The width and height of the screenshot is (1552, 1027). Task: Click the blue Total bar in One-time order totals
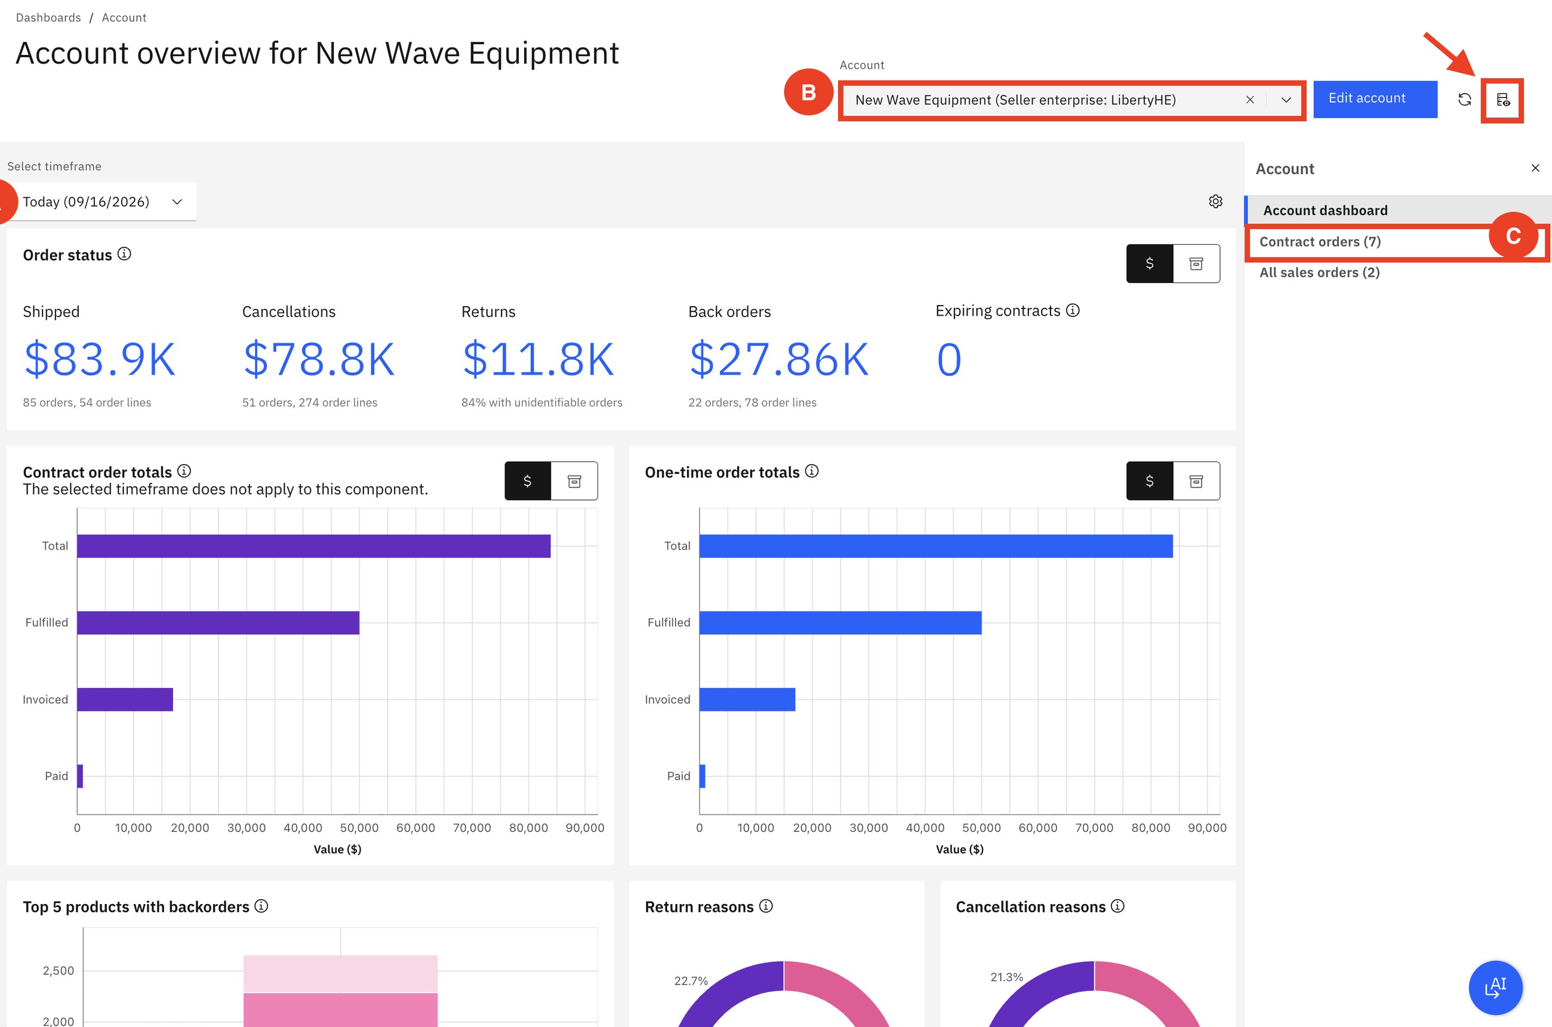(936, 546)
